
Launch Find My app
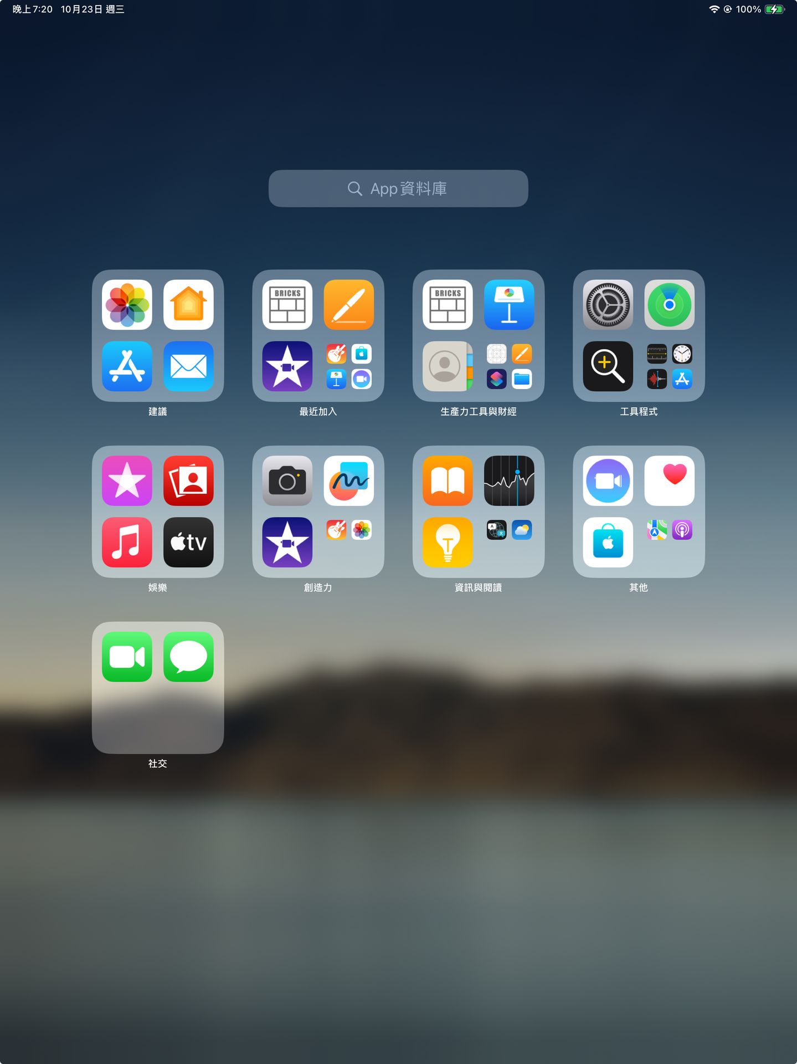(670, 305)
